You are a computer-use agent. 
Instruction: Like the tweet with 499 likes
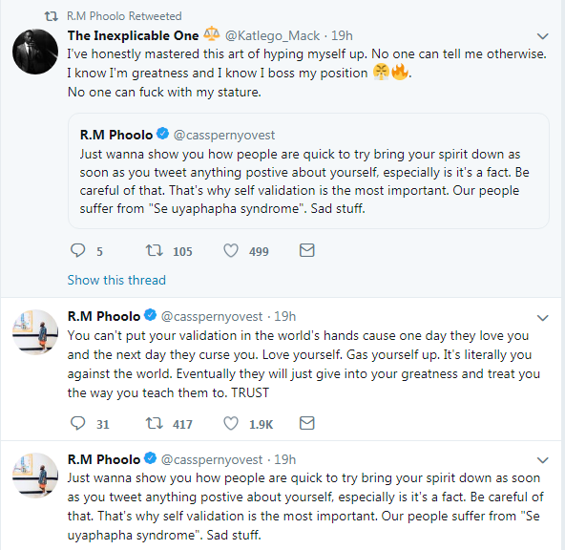click(231, 251)
